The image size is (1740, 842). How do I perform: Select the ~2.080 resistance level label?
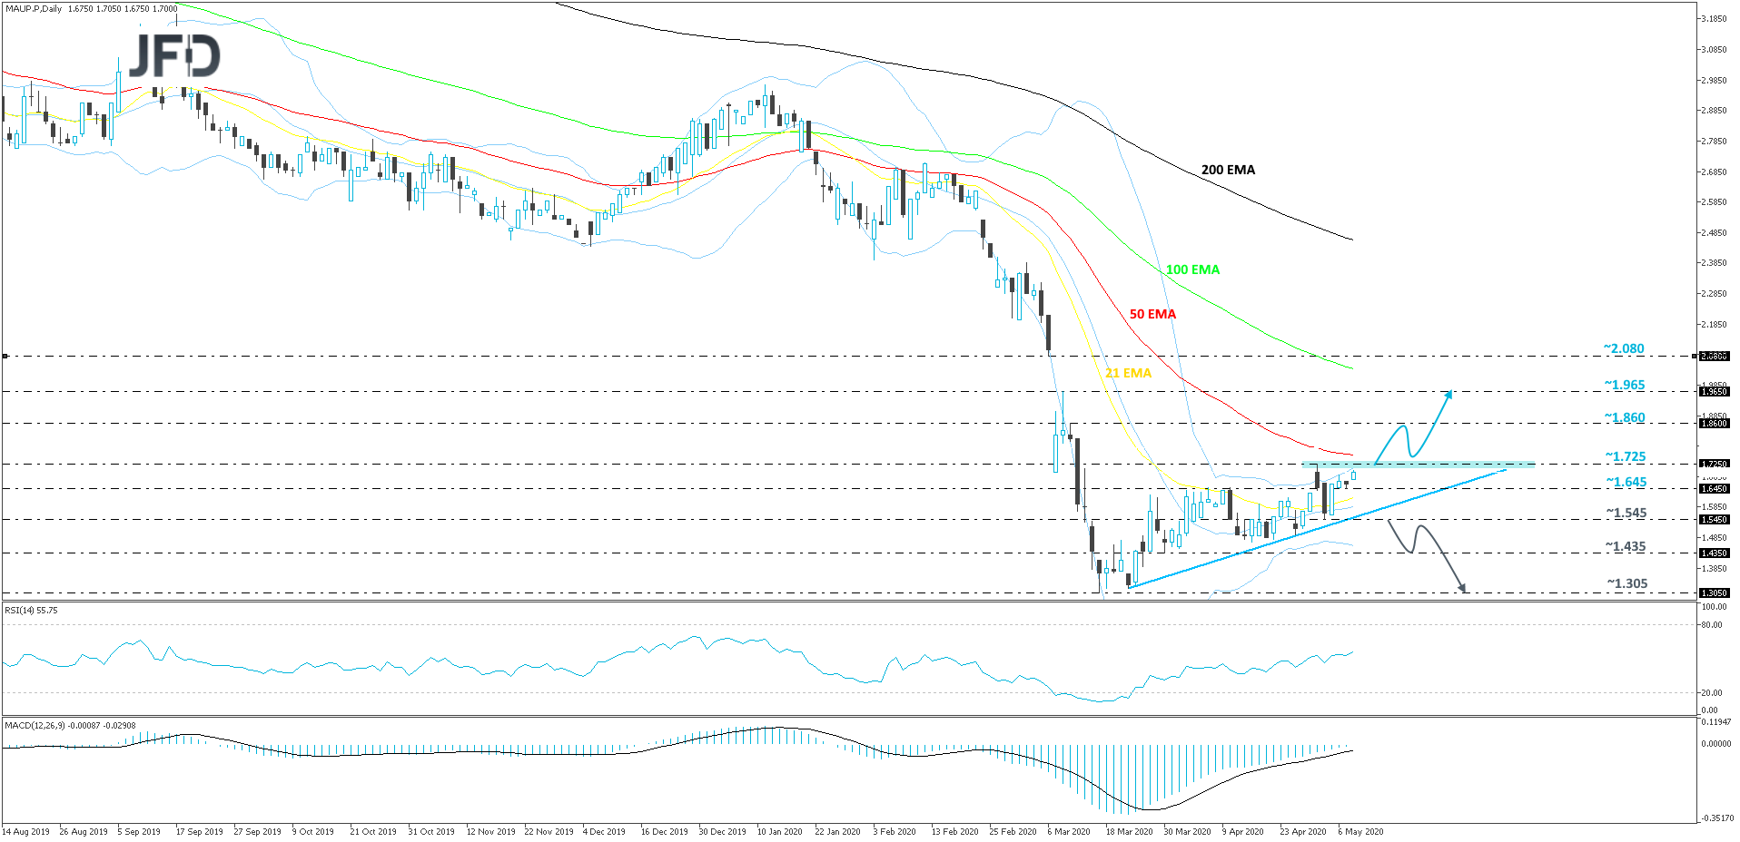[x=1624, y=348]
